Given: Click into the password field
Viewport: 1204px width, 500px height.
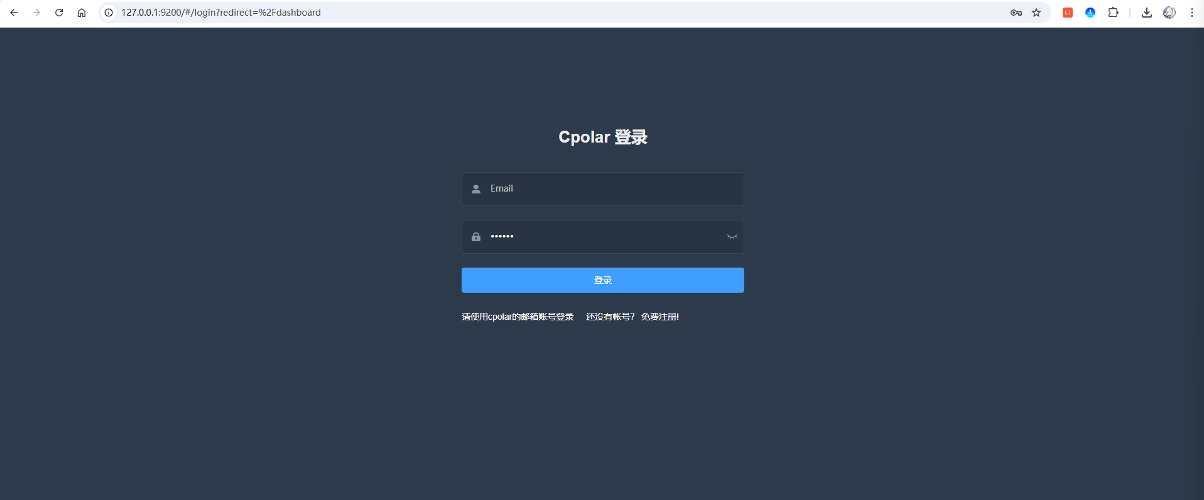Looking at the screenshot, I should (x=603, y=237).
